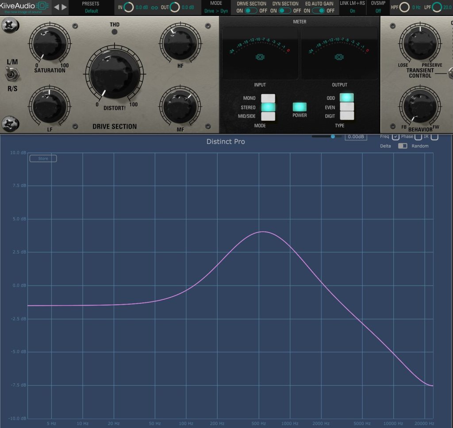Flip the Delta/Random switch
The height and width of the screenshot is (428, 453).
402,146
